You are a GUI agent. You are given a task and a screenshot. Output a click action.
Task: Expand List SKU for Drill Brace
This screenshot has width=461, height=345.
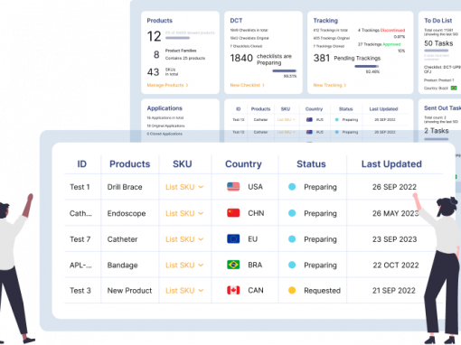[184, 187]
